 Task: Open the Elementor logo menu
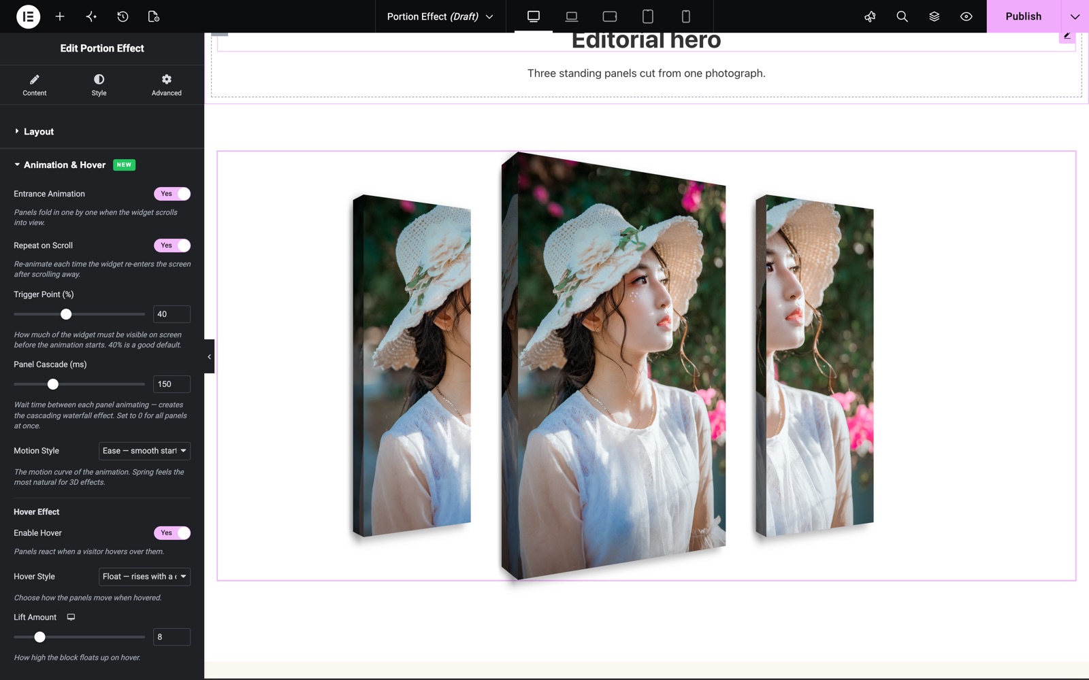(x=28, y=16)
